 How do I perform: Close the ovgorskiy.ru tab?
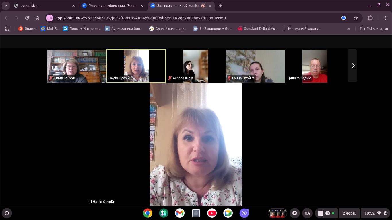tap(73, 6)
